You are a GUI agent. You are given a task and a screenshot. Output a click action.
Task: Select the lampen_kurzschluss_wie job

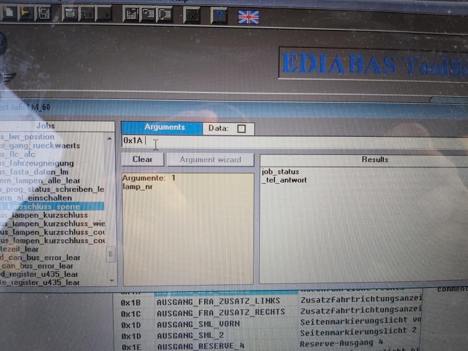[x=53, y=223]
